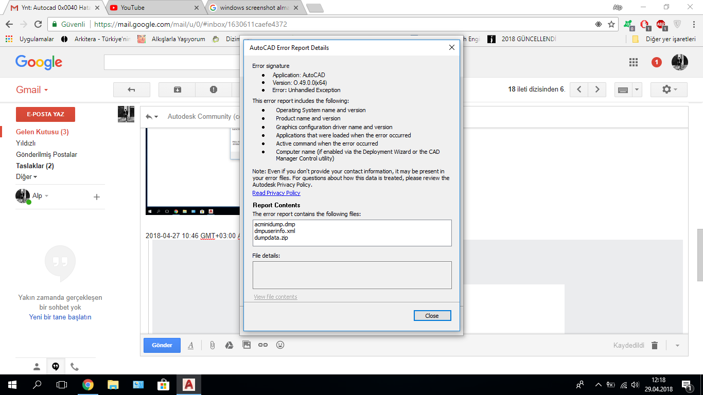Reload the page in Chrome
The image size is (703, 395).
tap(38, 24)
